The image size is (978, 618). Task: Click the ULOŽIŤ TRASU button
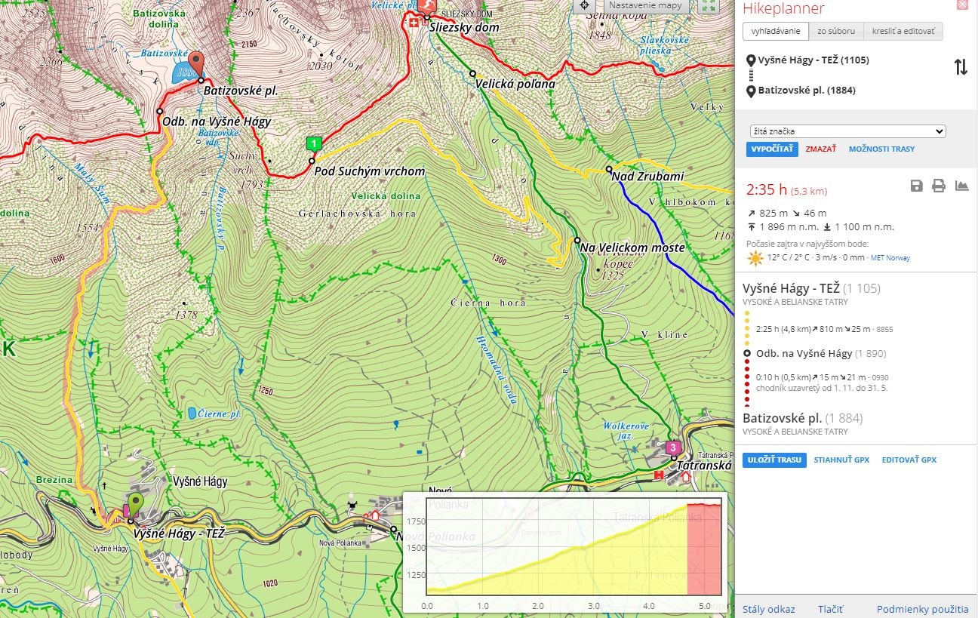coord(774,460)
